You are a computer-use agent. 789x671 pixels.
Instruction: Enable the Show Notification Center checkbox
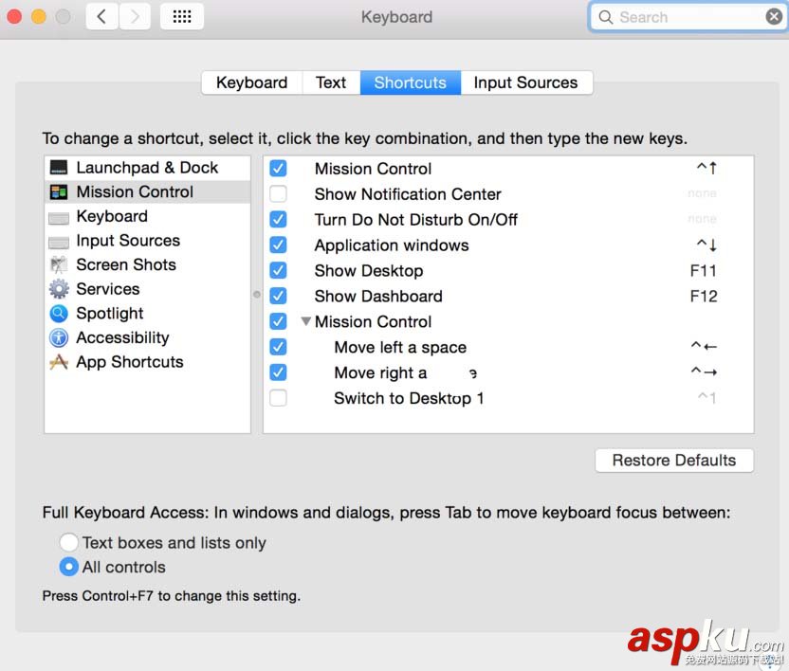click(278, 194)
